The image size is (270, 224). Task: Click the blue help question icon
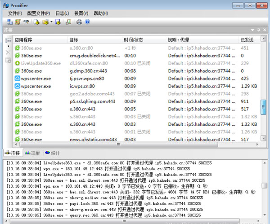[87, 22]
